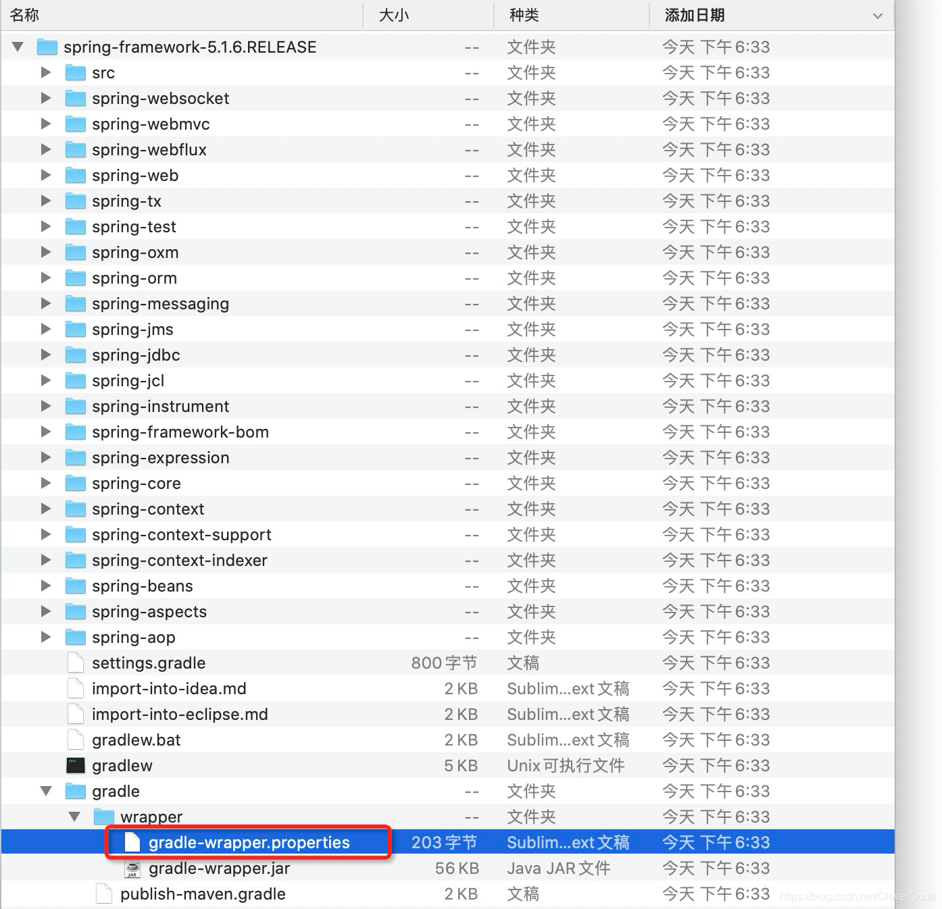Expand the spring-webmvc folder triangle

(x=46, y=124)
